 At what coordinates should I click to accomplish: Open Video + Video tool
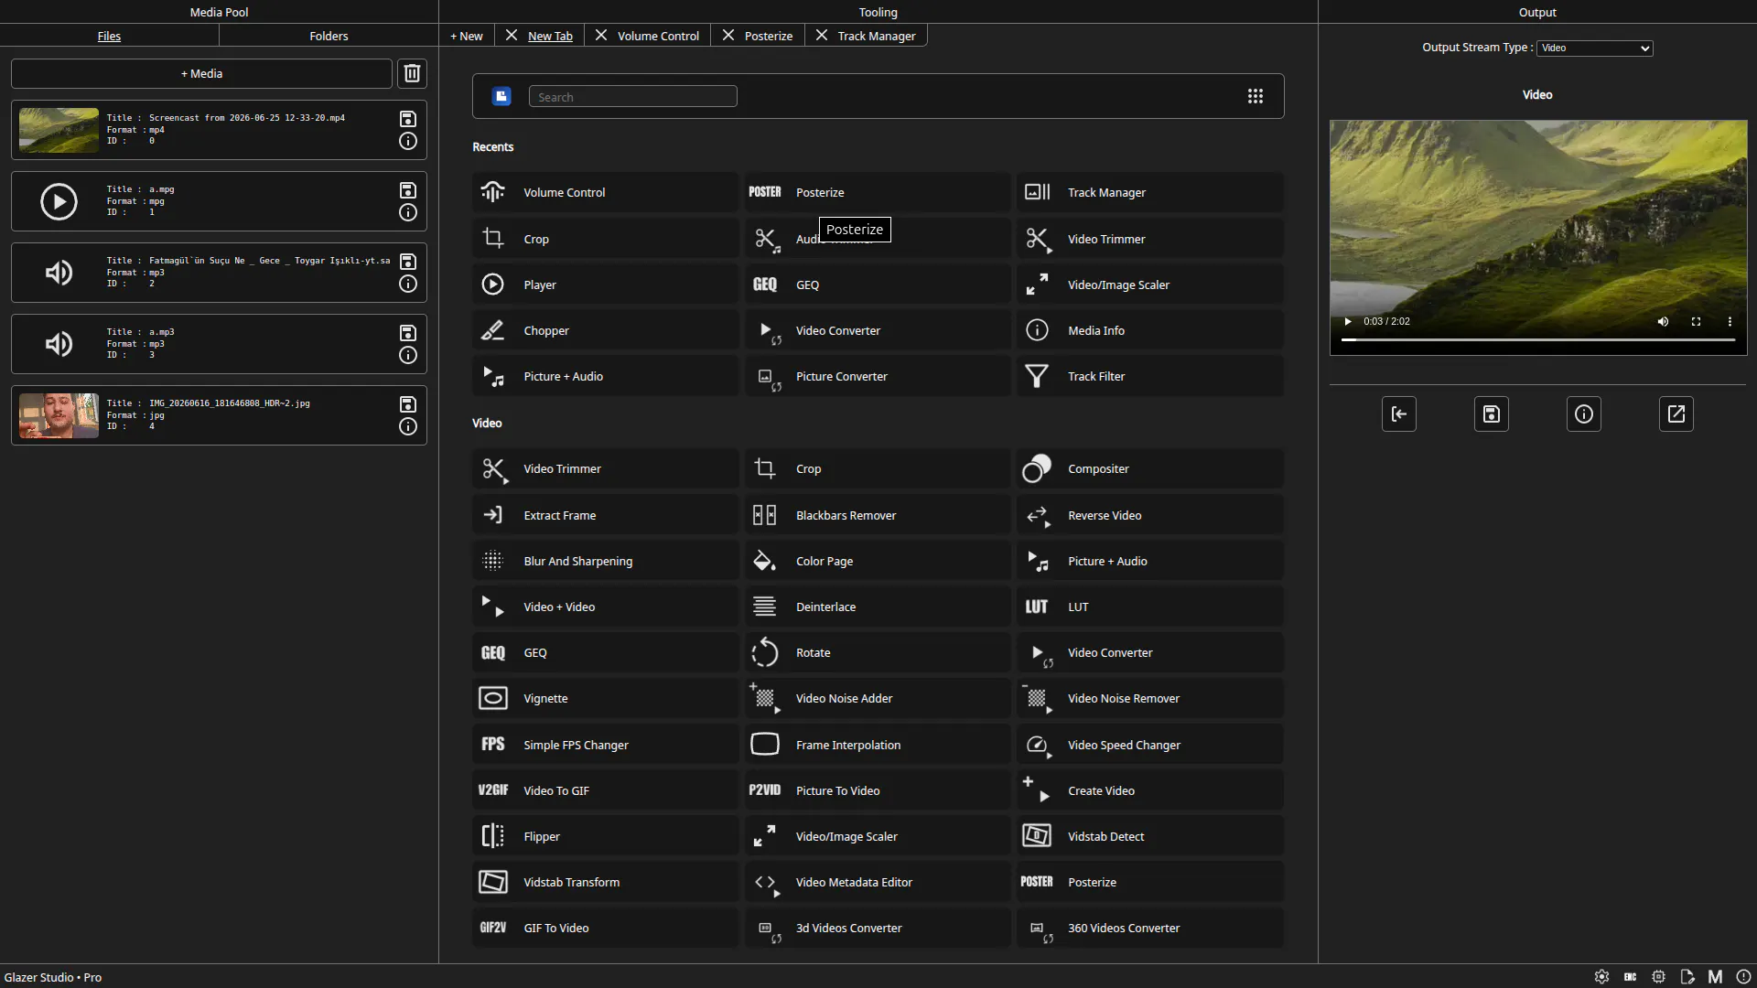point(605,607)
